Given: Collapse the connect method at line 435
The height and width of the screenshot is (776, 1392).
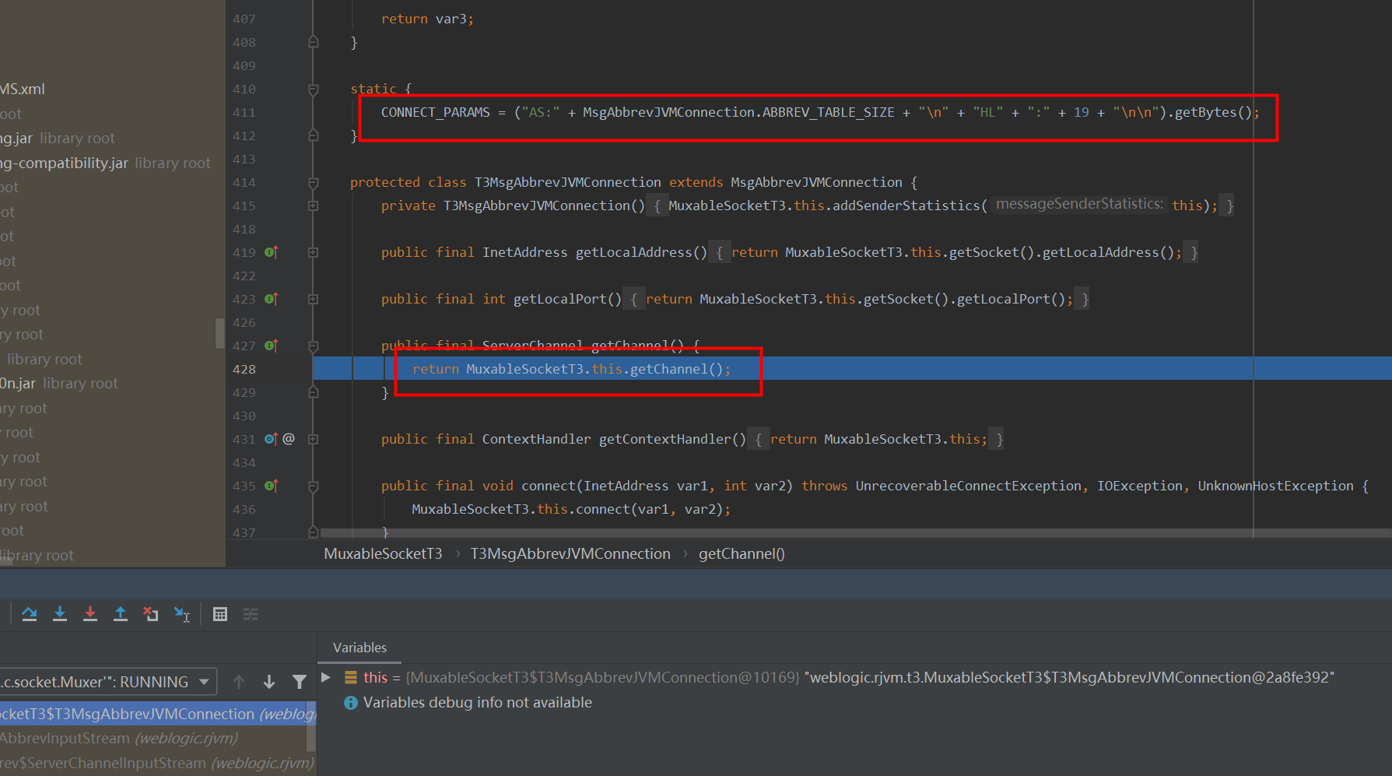Looking at the screenshot, I should pos(314,486).
